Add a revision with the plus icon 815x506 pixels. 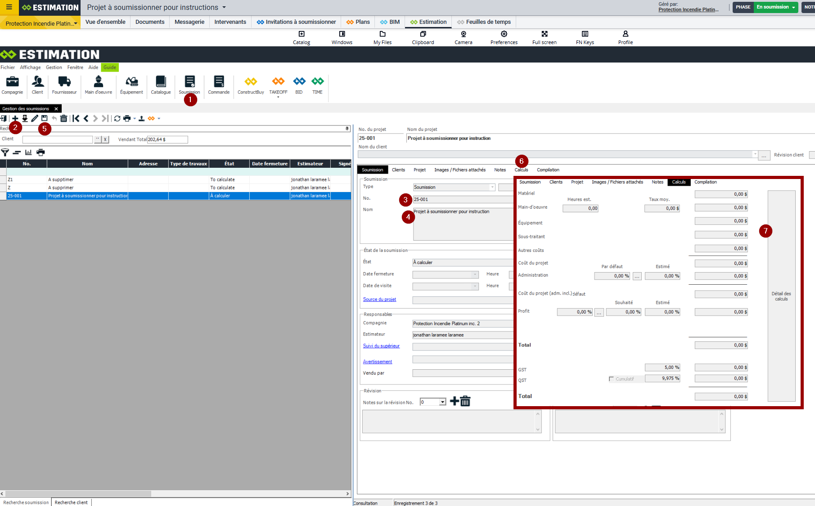point(455,401)
